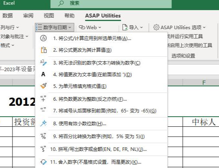Image resolution: width=219 pixels, height=168 pixels.
Task: Click the link icon next to Web
Action: pyautogui.click(x=82, y=27)
